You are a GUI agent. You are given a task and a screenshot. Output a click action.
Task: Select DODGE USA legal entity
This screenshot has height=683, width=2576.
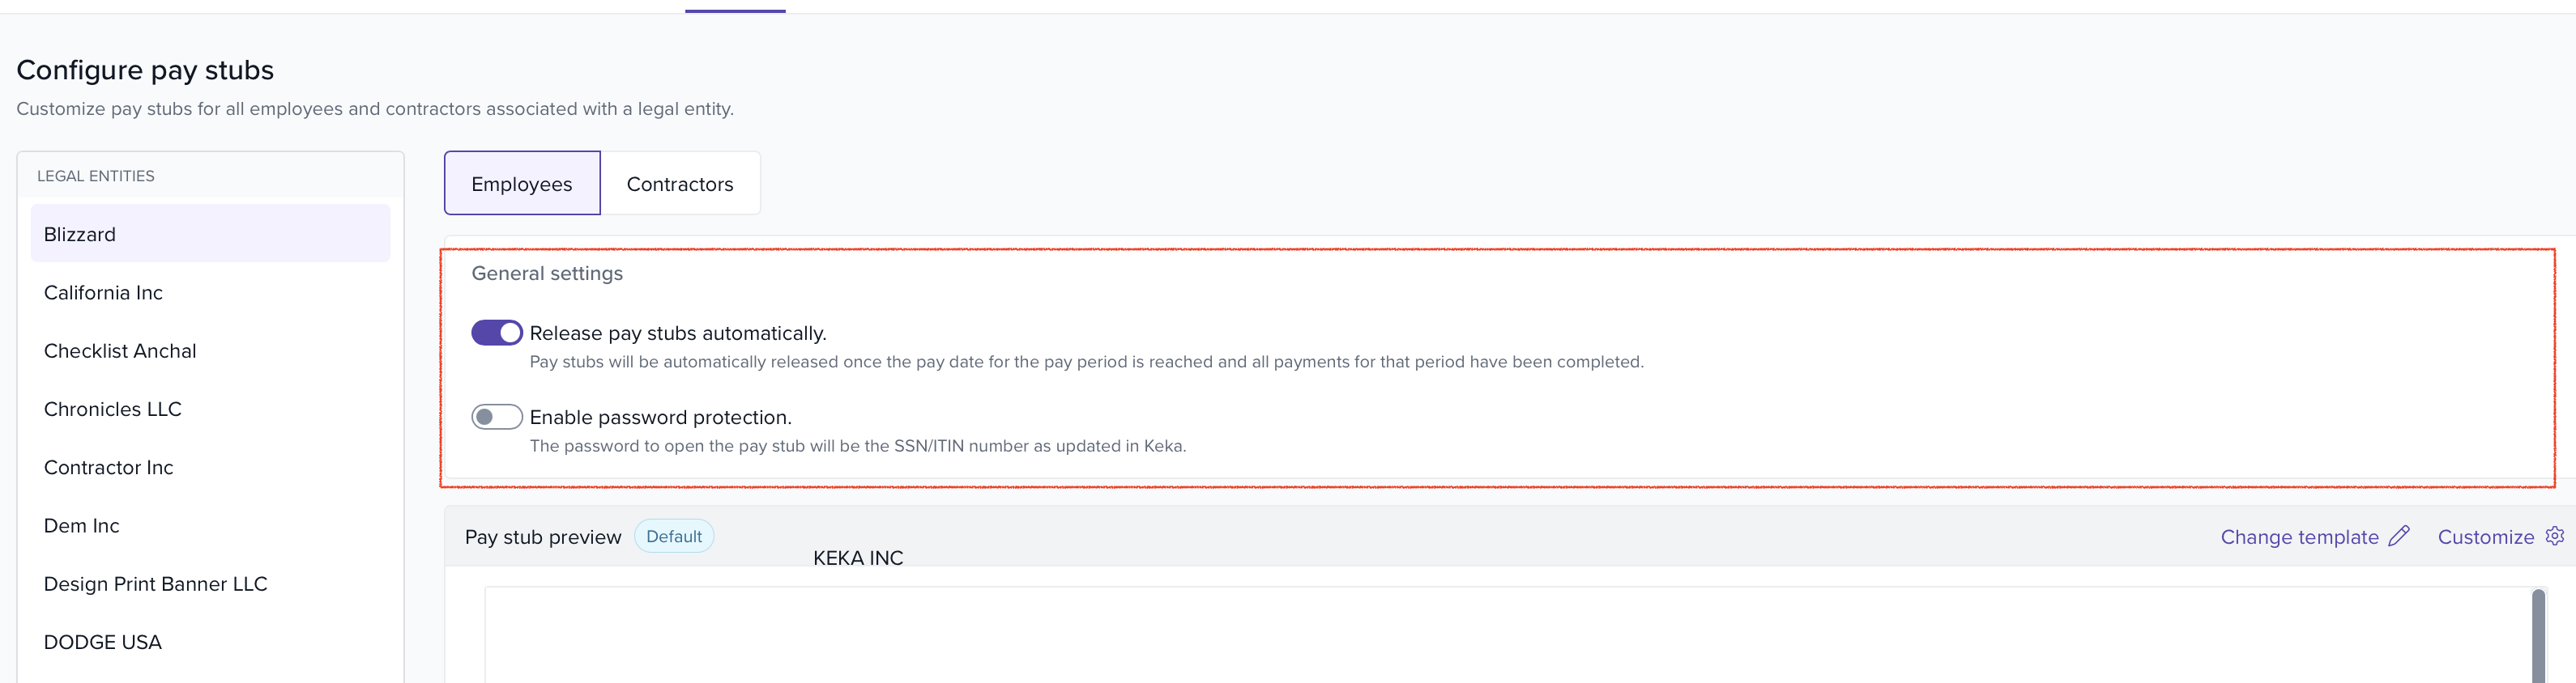point(103,642)
